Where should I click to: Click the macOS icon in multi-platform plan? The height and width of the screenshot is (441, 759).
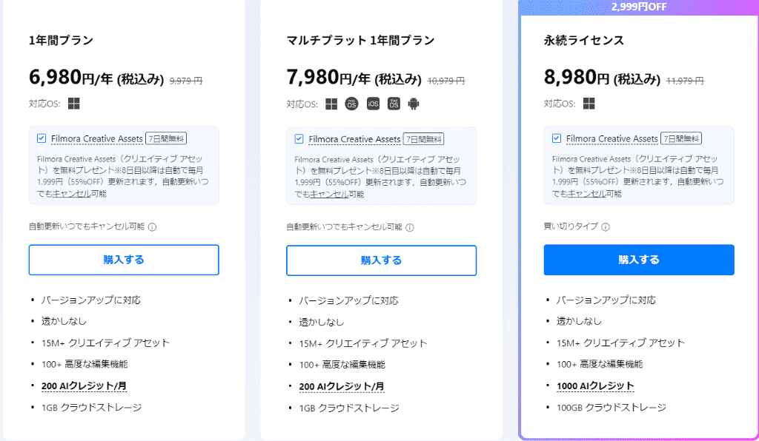[351, 104]
